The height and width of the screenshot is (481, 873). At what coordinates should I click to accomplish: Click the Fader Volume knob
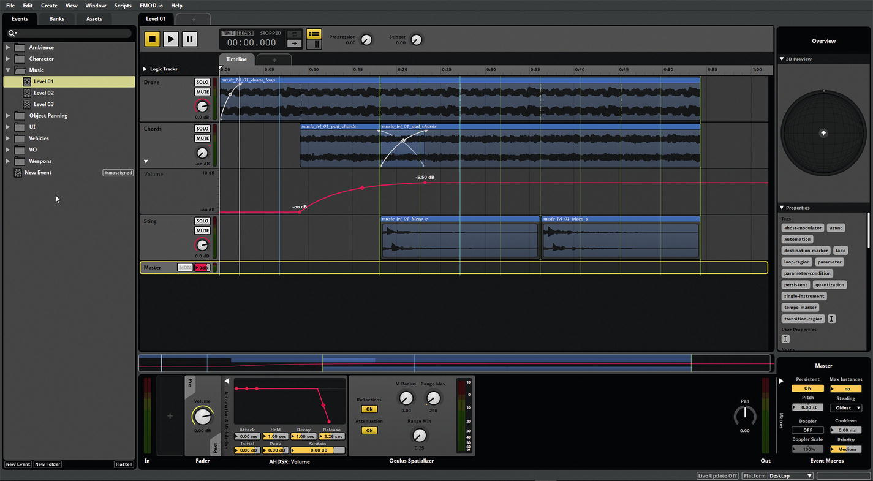click(202, 416)
